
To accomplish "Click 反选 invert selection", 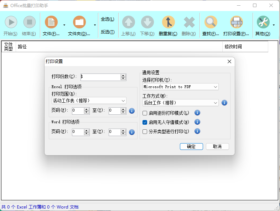I will pos(108,32).
